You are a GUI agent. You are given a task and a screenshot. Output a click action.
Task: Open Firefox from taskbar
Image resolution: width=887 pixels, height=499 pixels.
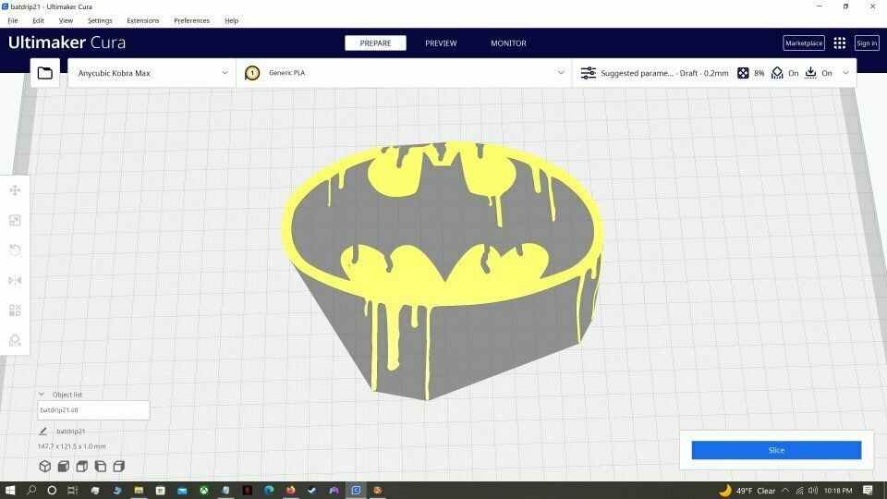[291, 490]
